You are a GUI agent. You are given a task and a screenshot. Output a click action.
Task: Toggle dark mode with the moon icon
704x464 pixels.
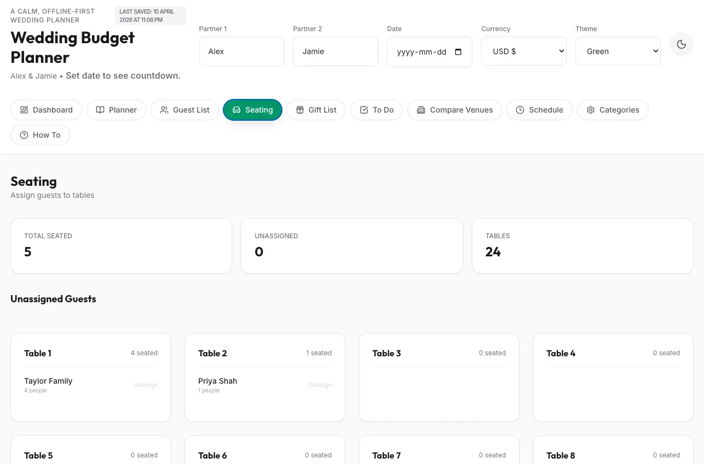pos(681,44)
